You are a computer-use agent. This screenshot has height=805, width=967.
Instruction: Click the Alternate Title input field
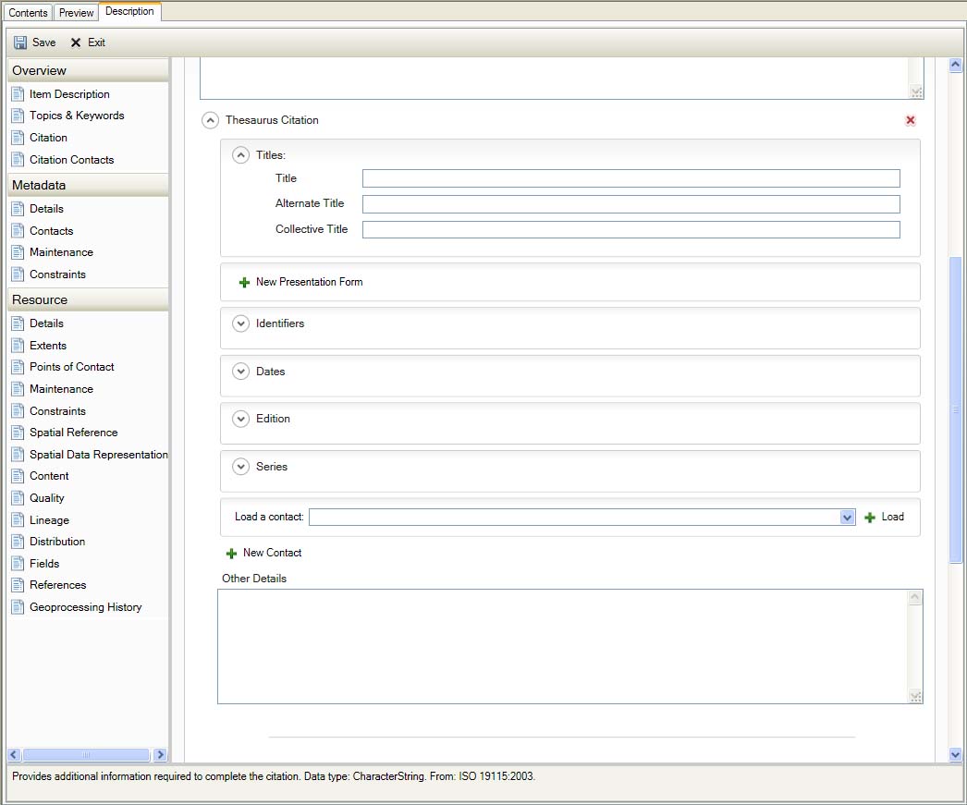point(630,204)
